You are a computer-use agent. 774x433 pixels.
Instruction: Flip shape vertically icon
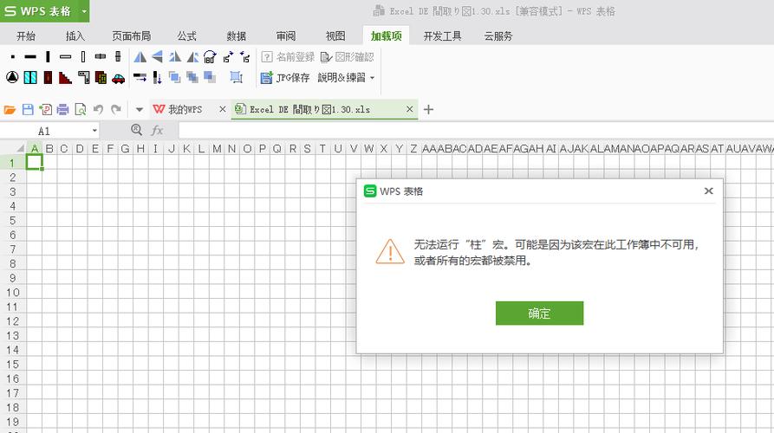click(158, 57)
